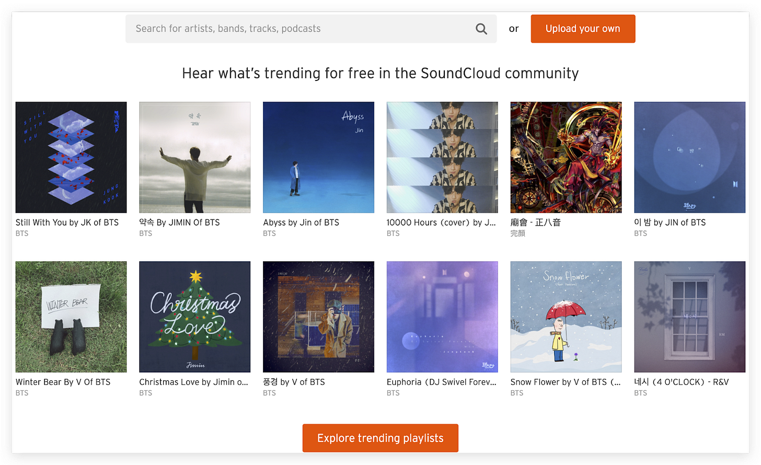
Task: Open artist BTS under 10000 Hours
Action: coord(393,234)
